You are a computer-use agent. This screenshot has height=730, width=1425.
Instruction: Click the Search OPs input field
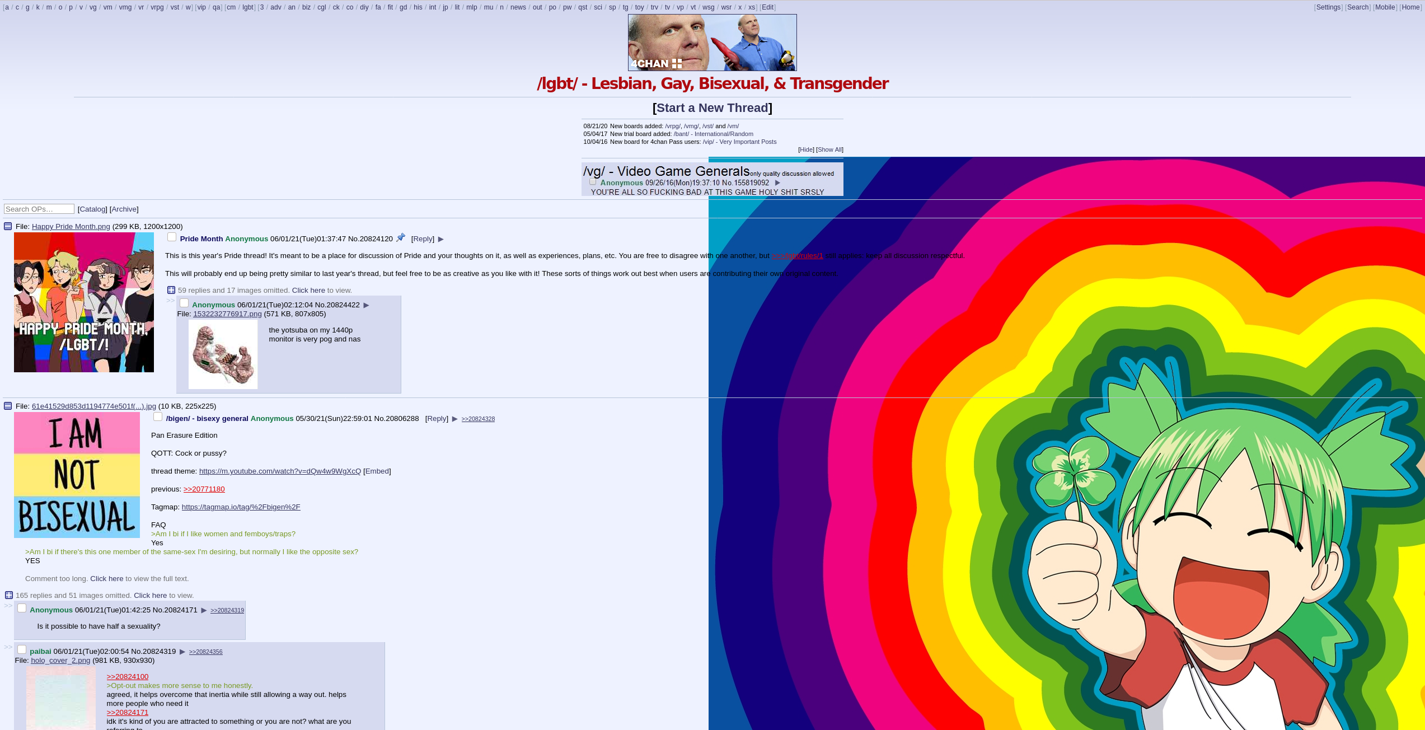point(39,209)
